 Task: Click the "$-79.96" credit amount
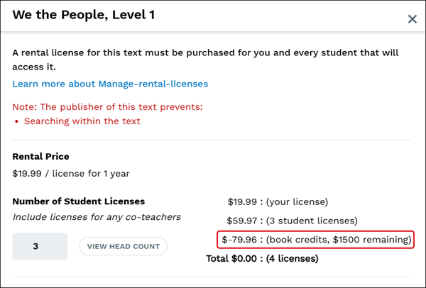[239, 240]
